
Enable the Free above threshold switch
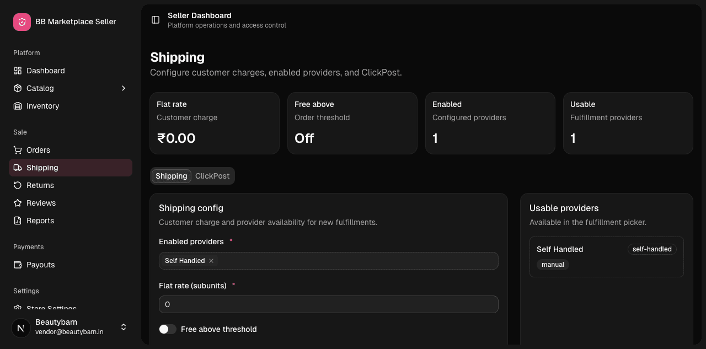click(x=168, y=329)
